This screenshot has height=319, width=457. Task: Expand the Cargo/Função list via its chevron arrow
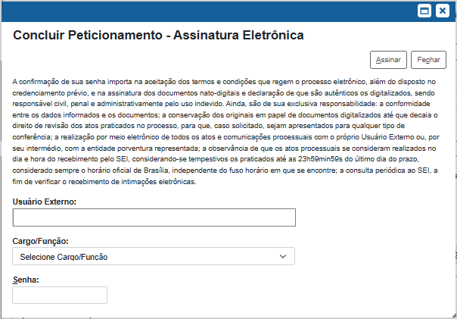[283, 257]
